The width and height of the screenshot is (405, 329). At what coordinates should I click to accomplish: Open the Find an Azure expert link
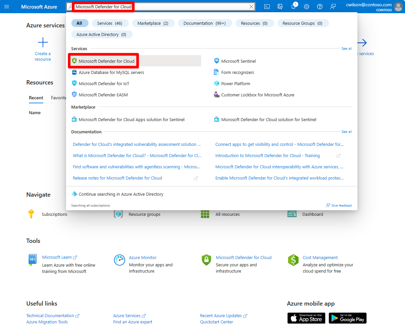click(x=132, y=322)
